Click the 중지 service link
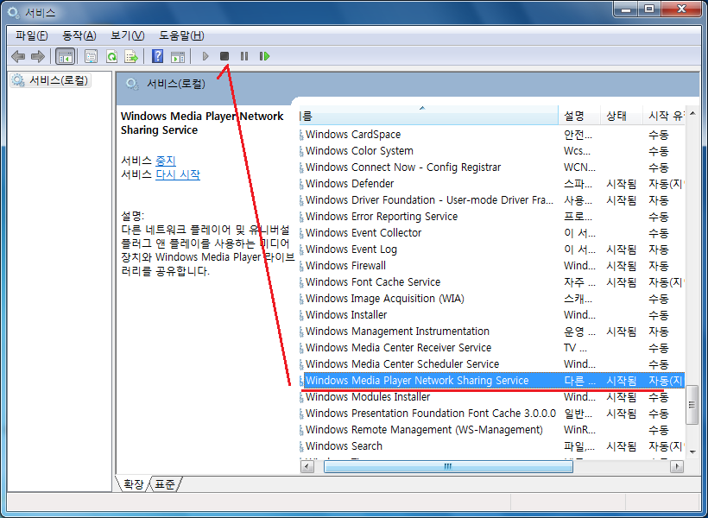 (165, 161)
